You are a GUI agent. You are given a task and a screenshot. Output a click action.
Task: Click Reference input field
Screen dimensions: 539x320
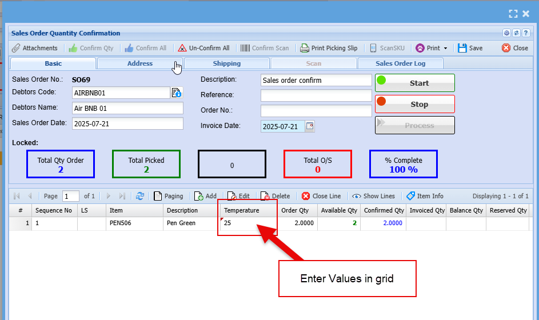pyautogui.click(x=316, y=95)
